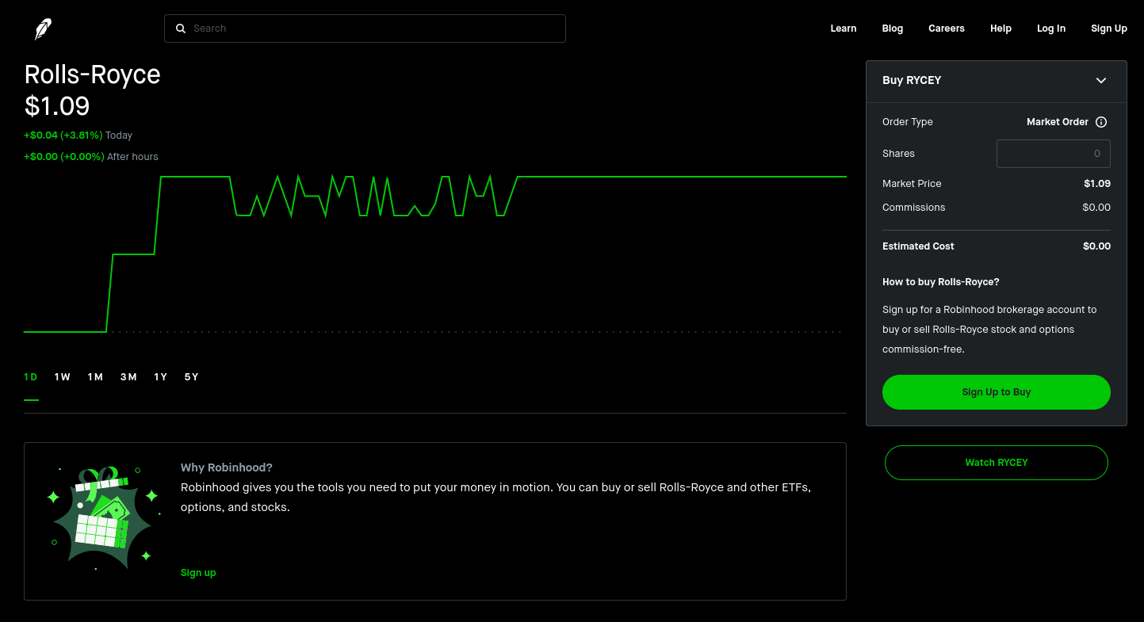Screen dimensions: 1144x622
Task: Click the Why Robinhood? heading
Action: pos(227,467)
